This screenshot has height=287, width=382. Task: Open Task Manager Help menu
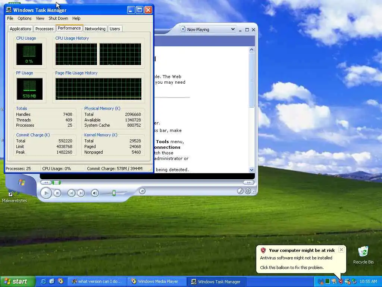pyautogui.click(x=76, y=18)
